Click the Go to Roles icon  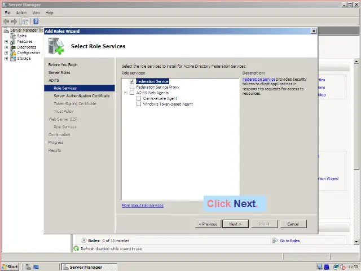point(275,241)
